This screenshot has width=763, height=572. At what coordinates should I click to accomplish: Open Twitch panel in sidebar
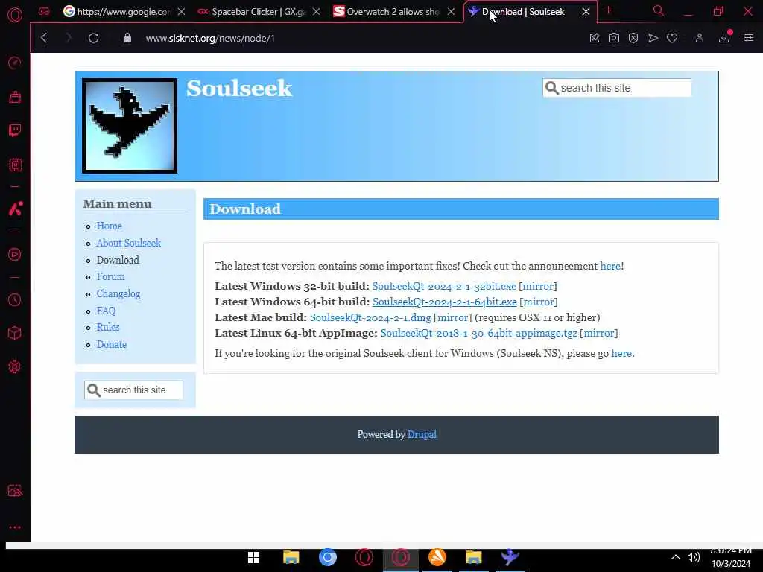pyautogui.click(x=15, y=130)
